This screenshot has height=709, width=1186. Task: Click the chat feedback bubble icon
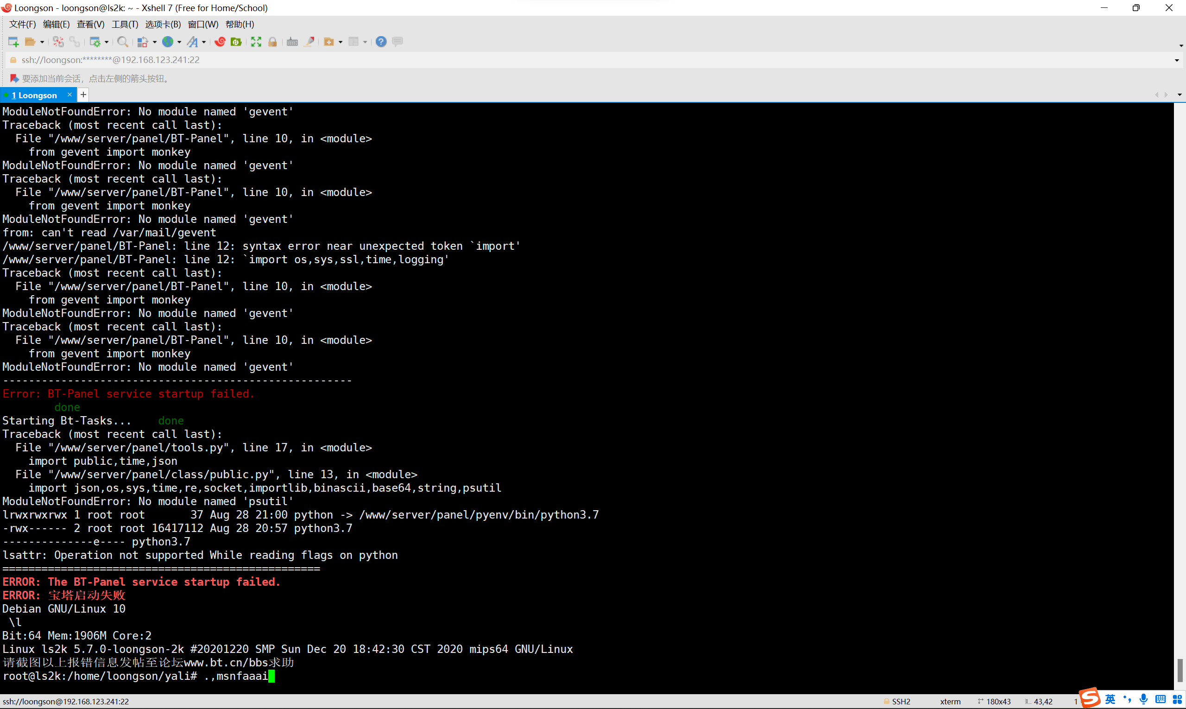point(397,42)
